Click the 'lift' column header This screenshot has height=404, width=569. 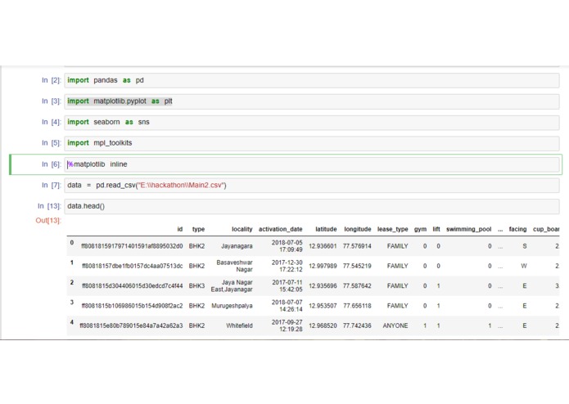436,229
